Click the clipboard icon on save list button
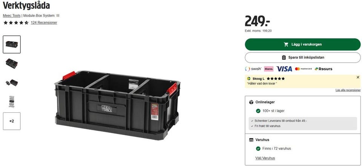362x166 pixels. [x=284, y=57]
